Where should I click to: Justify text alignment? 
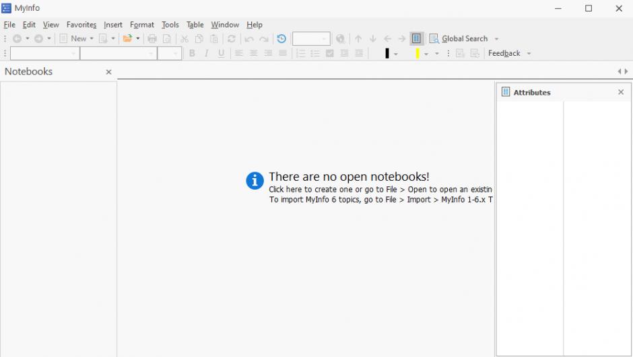pos(283,53)
